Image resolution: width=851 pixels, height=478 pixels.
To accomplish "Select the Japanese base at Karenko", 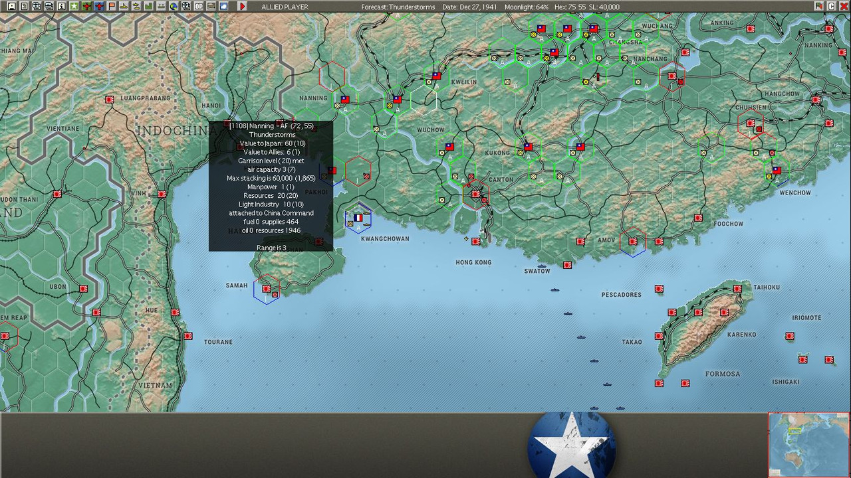I will tap(724, 312).
